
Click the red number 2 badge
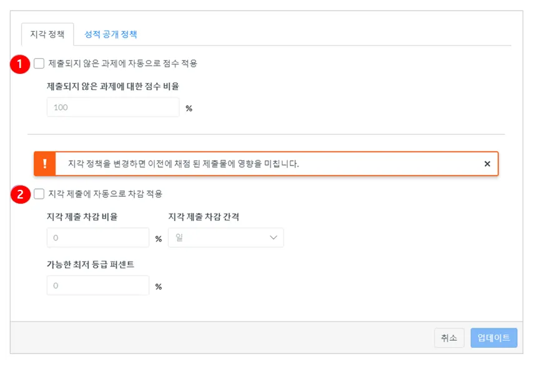click(21, 194)
